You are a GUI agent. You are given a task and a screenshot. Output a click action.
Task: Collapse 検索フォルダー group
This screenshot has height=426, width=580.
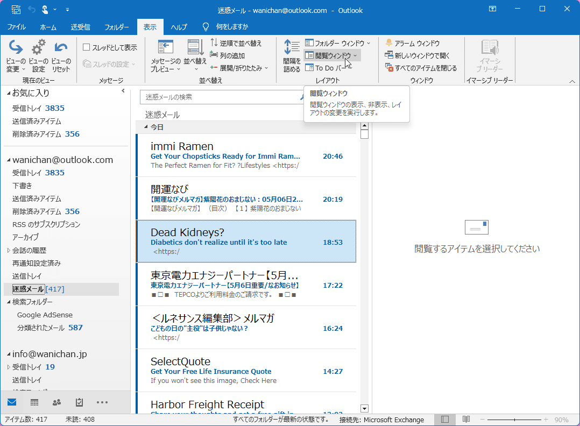(x=9, y=302)
